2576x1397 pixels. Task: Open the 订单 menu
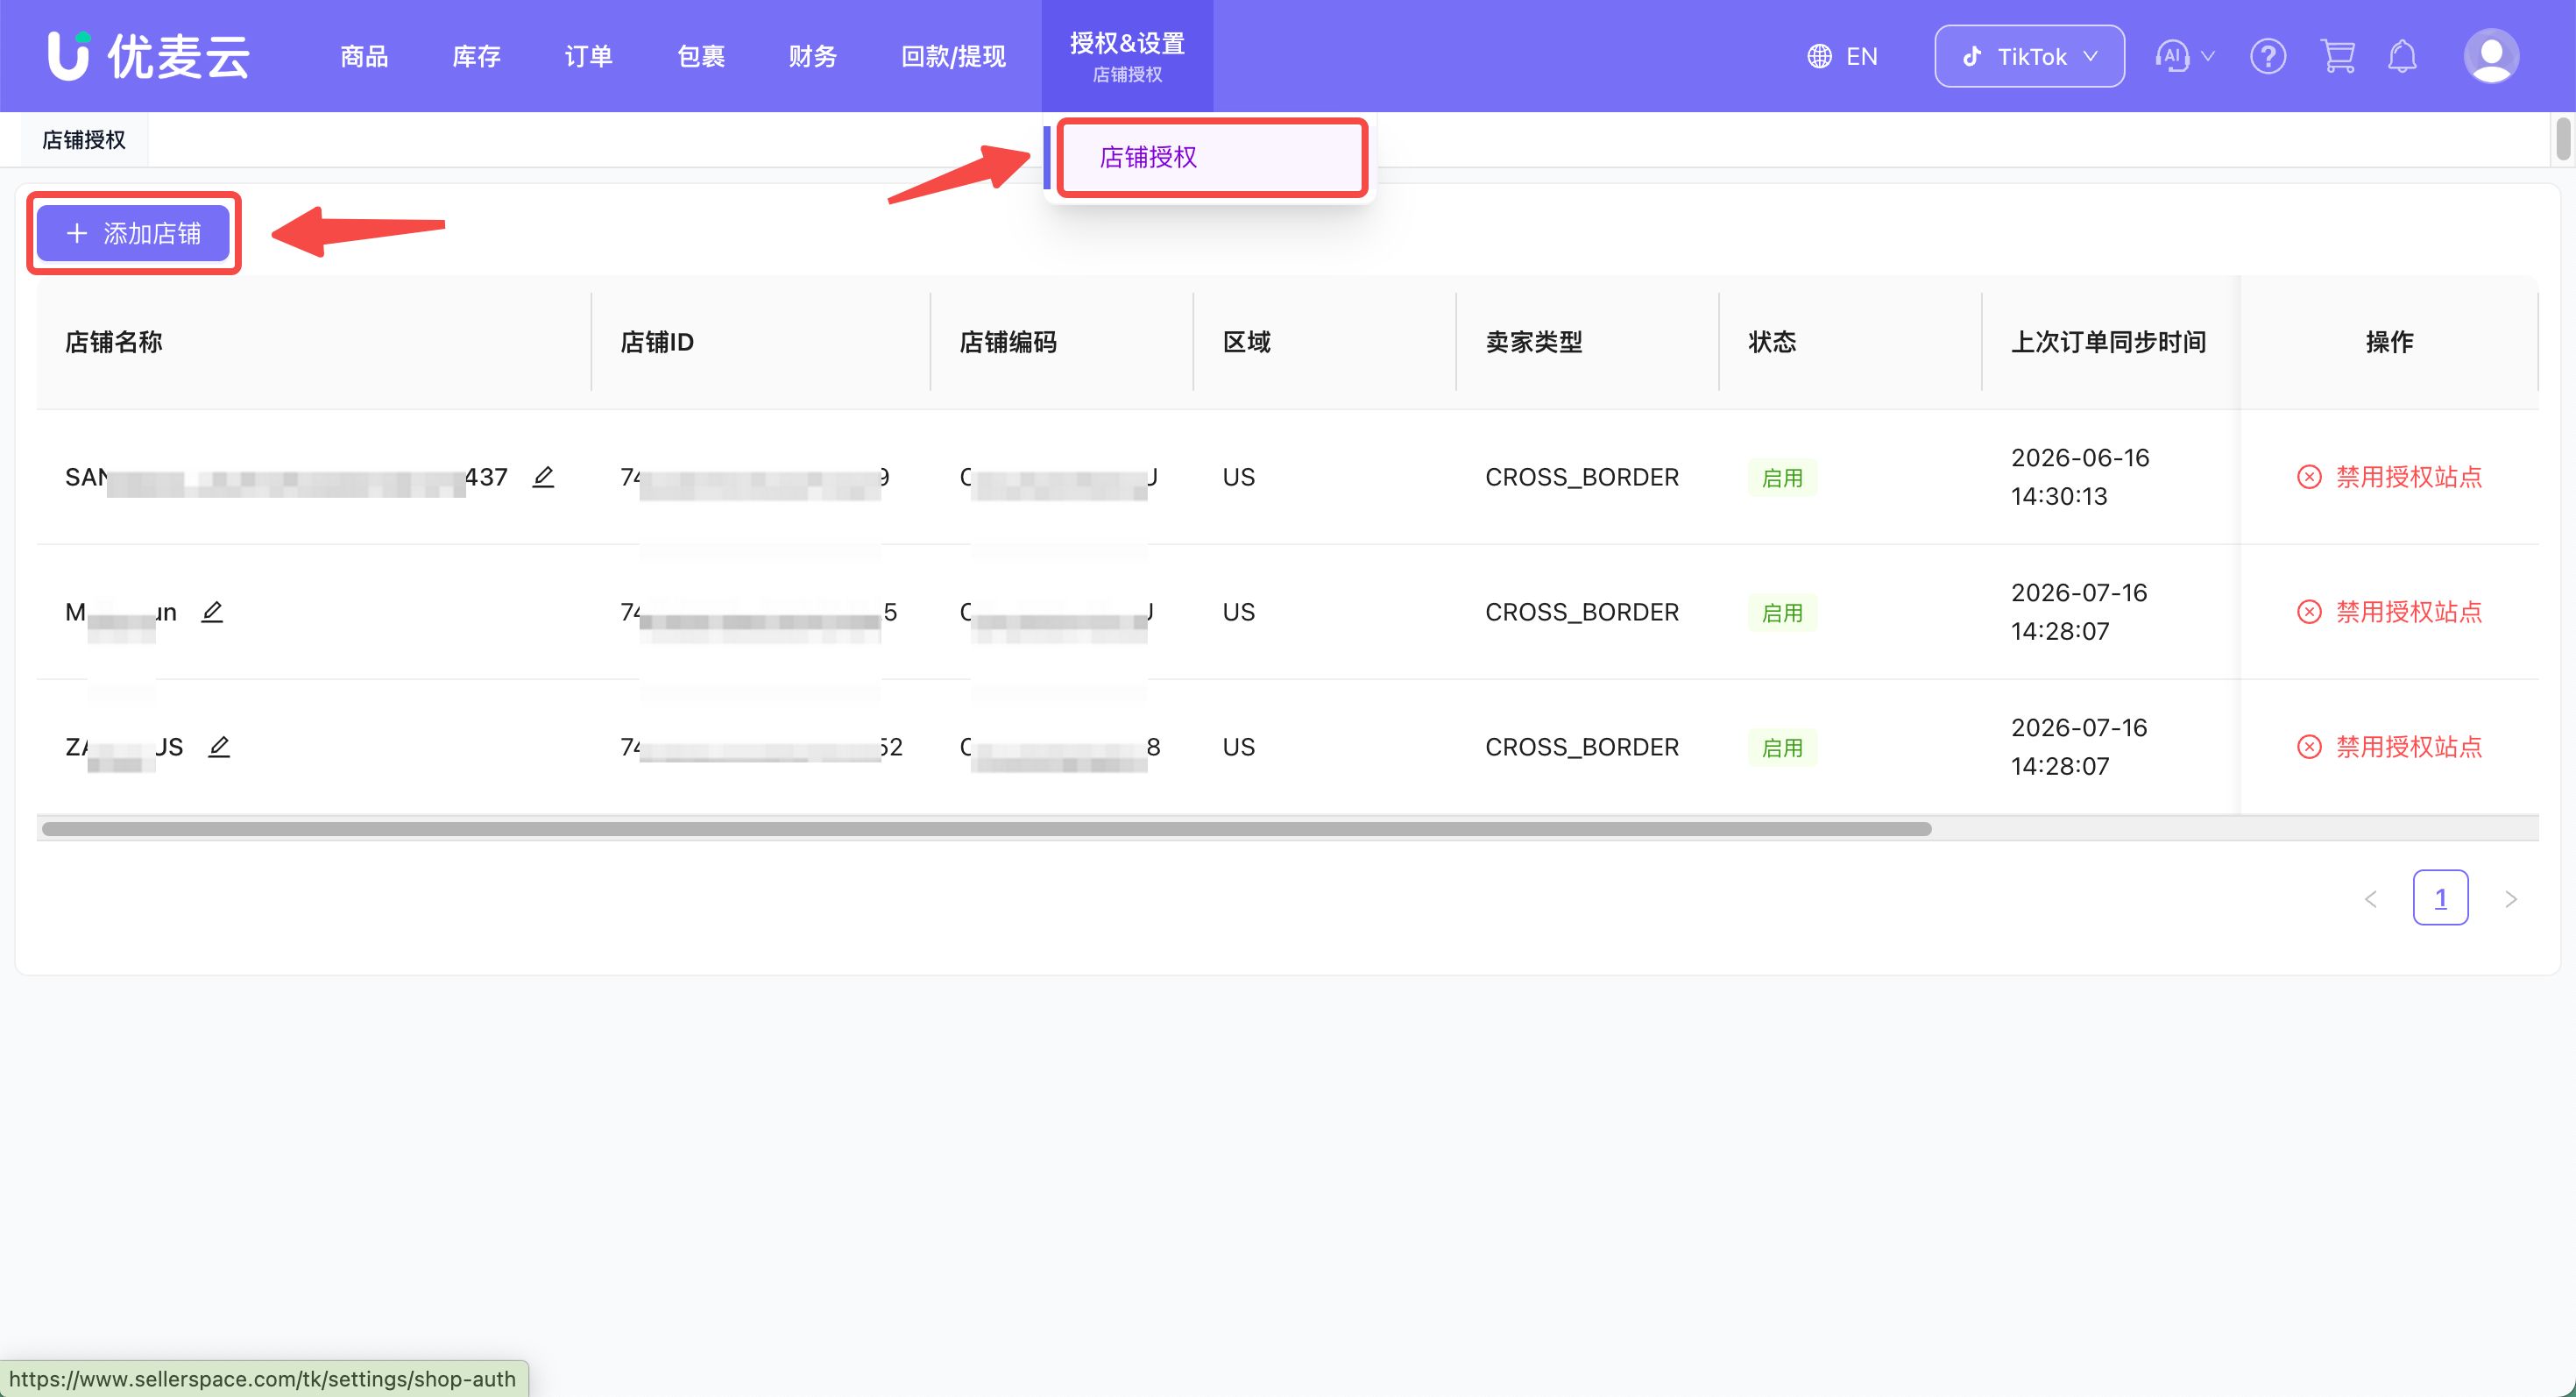coord(589,56)
